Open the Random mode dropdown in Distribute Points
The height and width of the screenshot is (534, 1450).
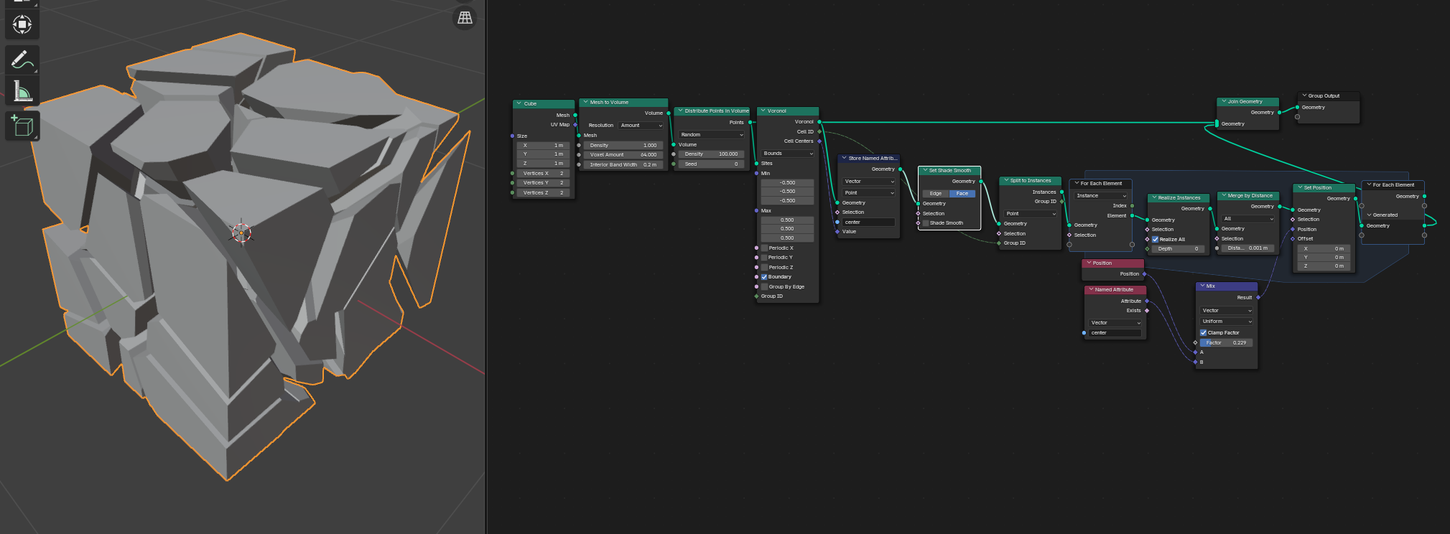click(x=712, y=135)
